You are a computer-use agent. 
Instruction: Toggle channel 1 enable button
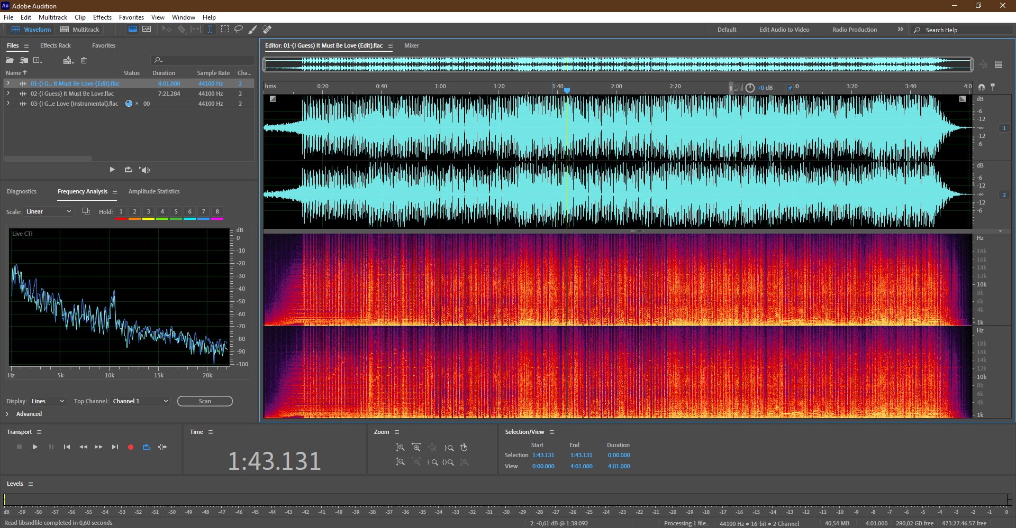[x=1004, y=128]
